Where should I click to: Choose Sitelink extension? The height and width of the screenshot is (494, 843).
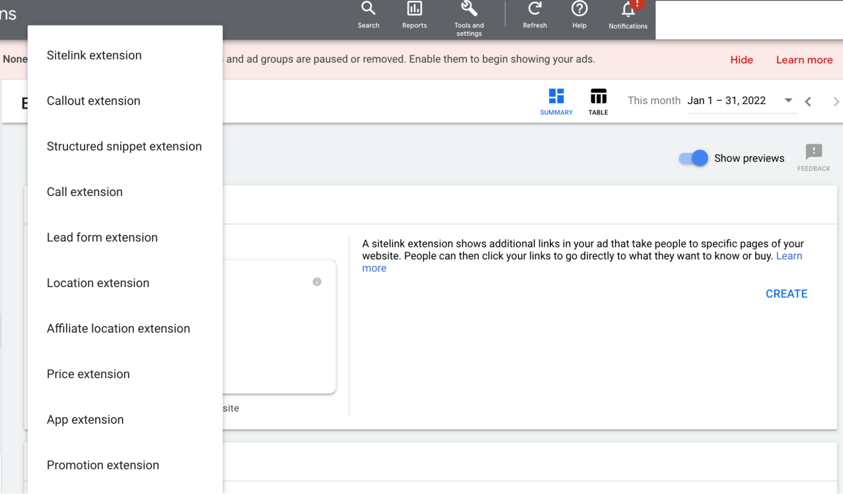(x=125, y=55)
